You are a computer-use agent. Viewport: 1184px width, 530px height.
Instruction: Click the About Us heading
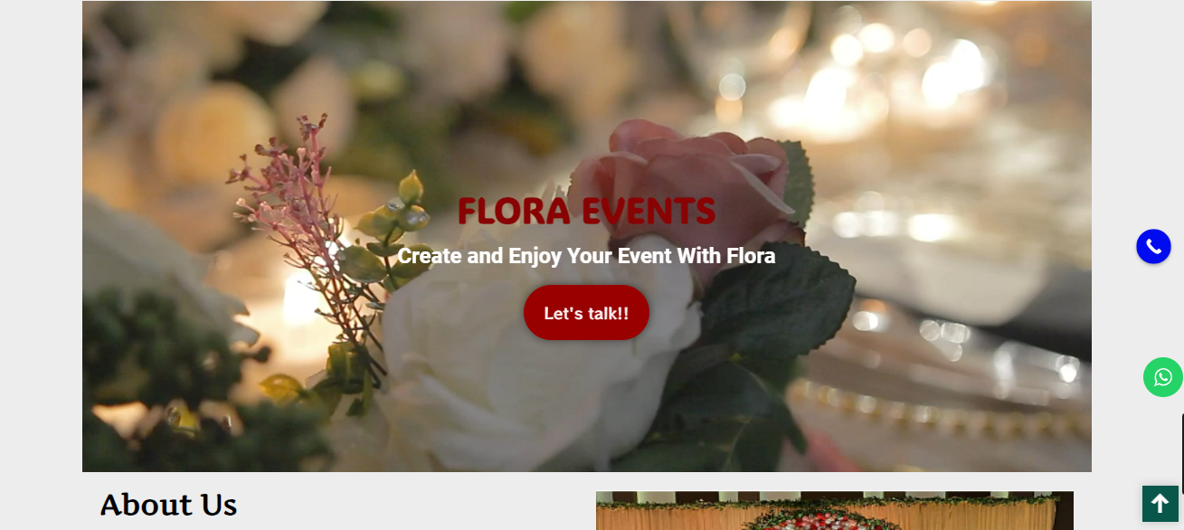coord(168,505)
